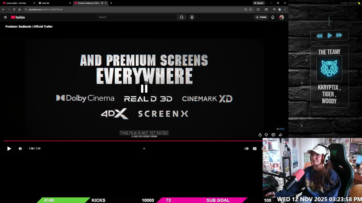Image resolution: width=362 pixels, height=203 pixels.
Task: Click overlay rewind double-arrow button
Action: tap(319, 36)
